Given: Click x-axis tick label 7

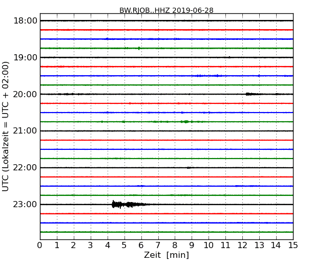Looking at the screenshot, I should coord(158,245).
